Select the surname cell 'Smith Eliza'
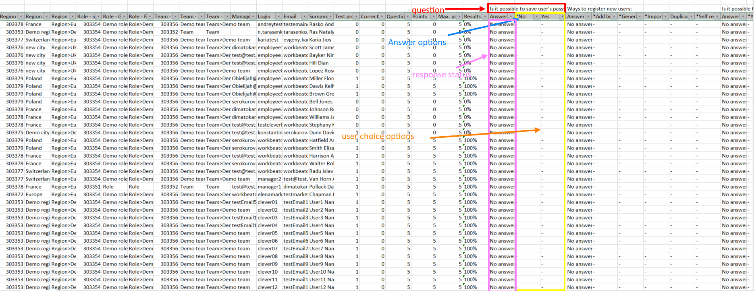Viewport: 754px width, 291px height. [x=321, y=148]
